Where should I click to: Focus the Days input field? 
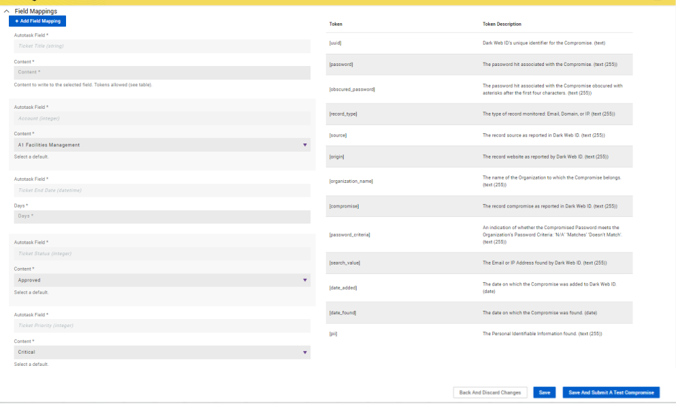(x=162, y=216)
